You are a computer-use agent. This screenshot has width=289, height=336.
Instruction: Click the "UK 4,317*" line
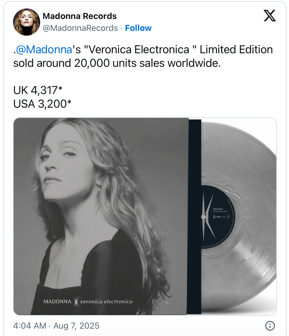tap(38, 90)
